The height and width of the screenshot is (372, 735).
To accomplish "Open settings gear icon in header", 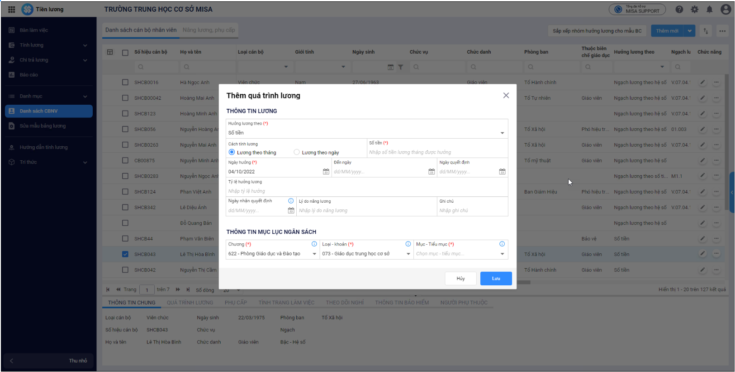I will click(x=694, y=9).
